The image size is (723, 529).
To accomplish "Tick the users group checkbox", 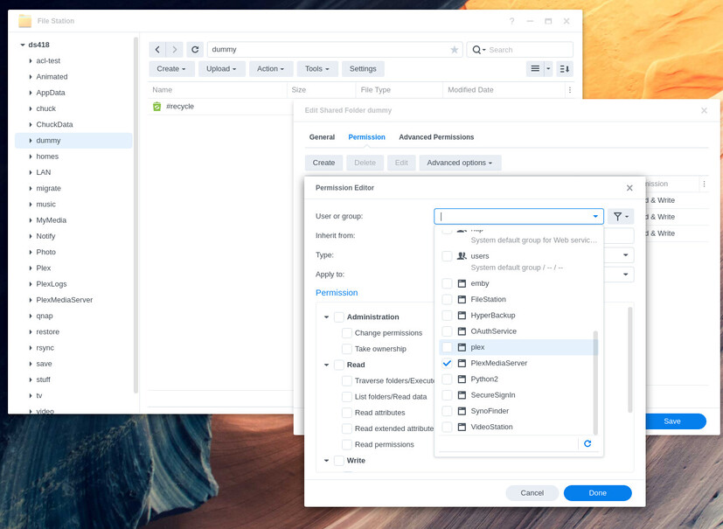I will pyautogui.click(x=447, y=256).
